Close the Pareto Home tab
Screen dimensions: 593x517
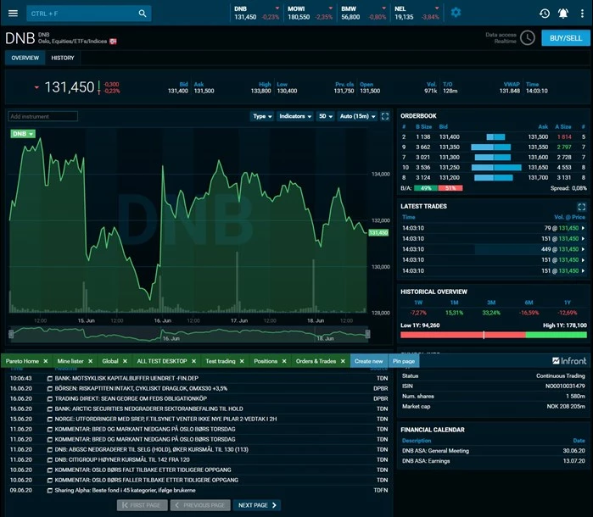click(45, 361)
